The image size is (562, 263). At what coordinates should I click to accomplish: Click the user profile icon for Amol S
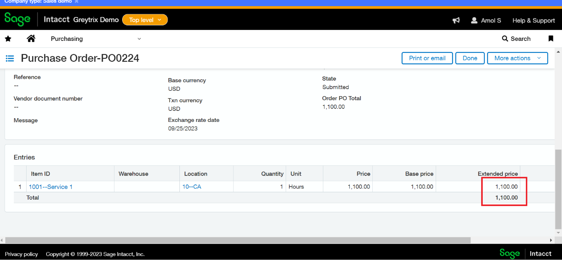point(474,20)
